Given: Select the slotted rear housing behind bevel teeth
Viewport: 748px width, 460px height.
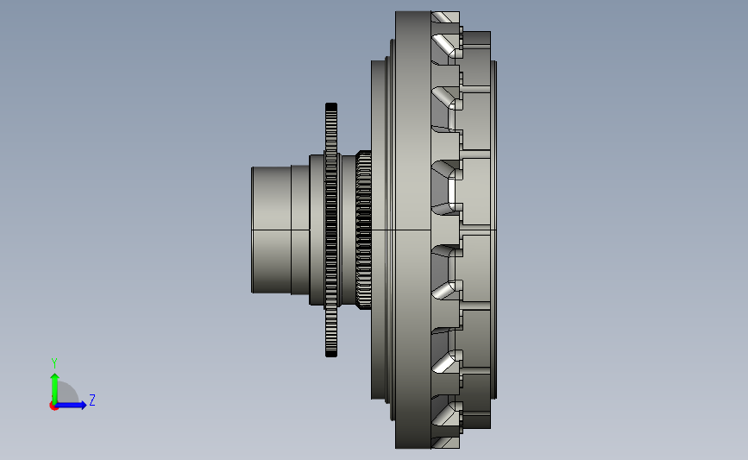Looking at the screenshot, I should pyautogui.click(x=476, y=230).
